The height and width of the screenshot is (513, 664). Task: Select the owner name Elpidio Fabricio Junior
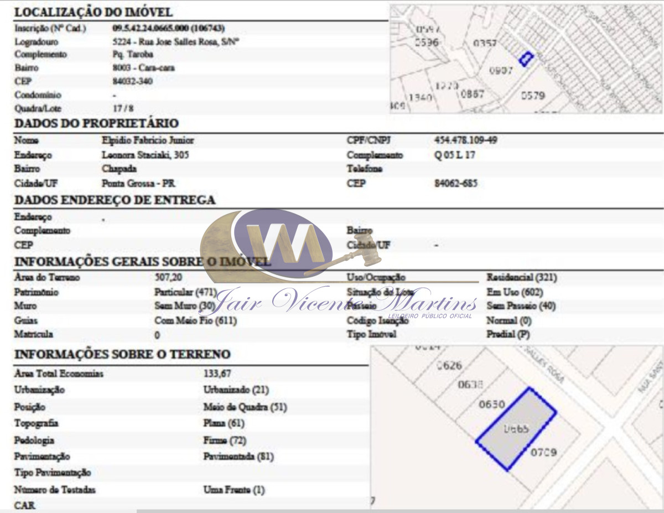tap(148, 141)
